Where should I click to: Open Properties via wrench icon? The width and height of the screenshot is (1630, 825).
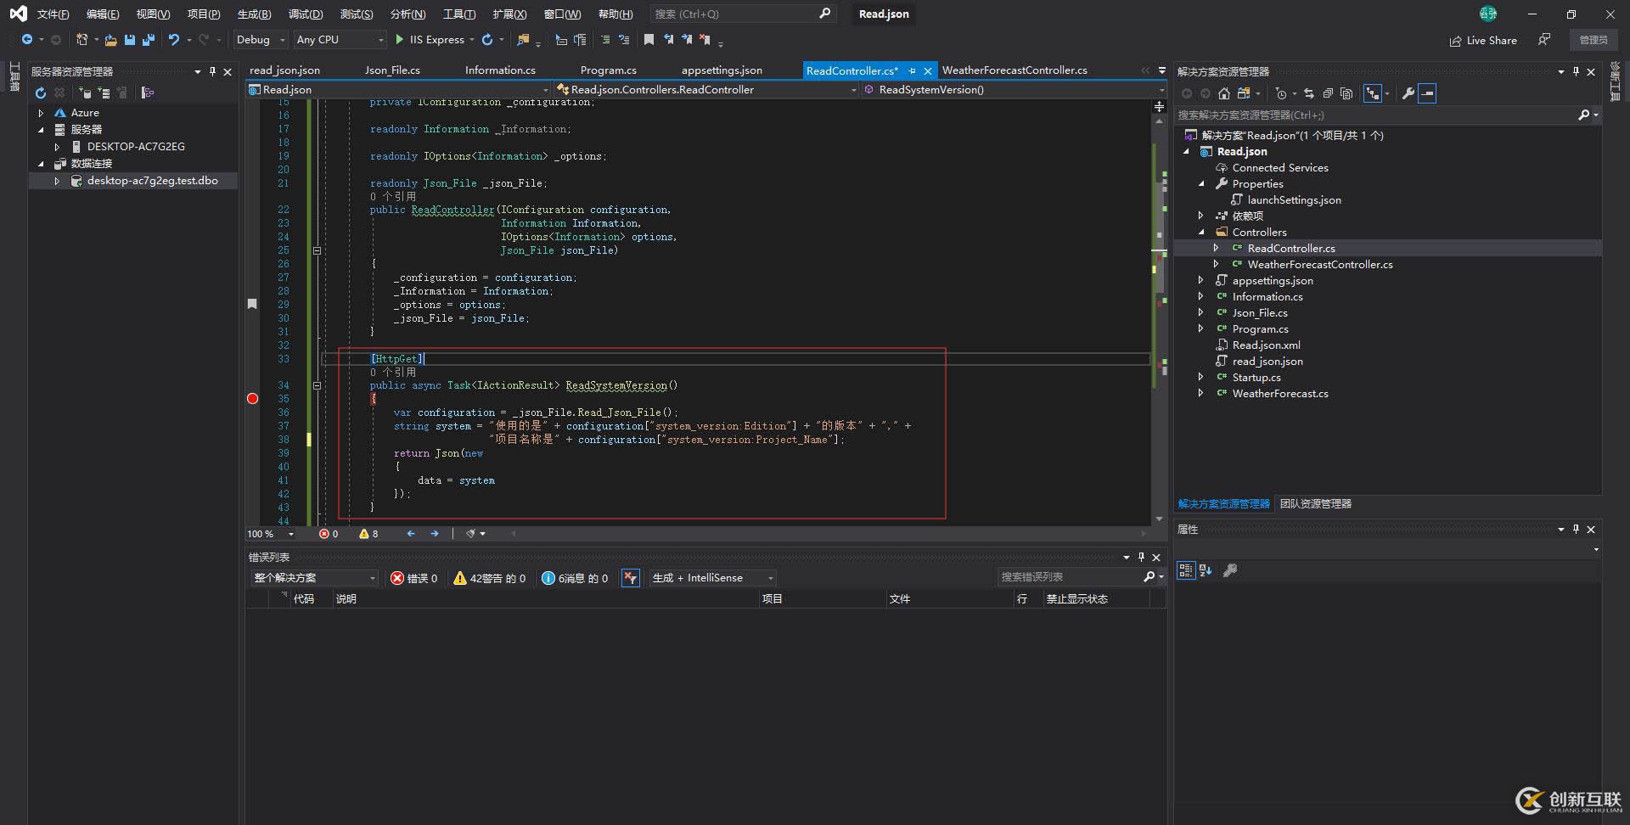click(1408, 93)
